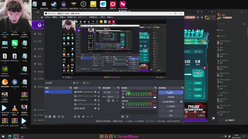Image resolution: width=248 pixels, height=139 pixels.
Task: Click the stop streaming button
Action: click(169, 92)
